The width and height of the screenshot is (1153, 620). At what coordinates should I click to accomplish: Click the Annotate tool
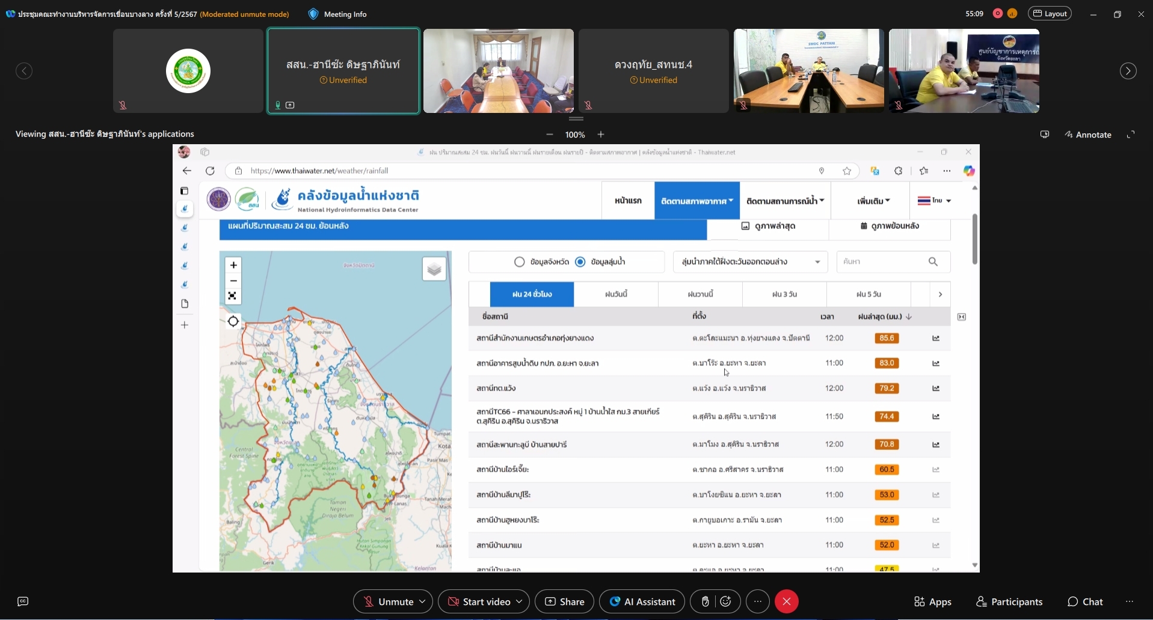point(1087,135)
